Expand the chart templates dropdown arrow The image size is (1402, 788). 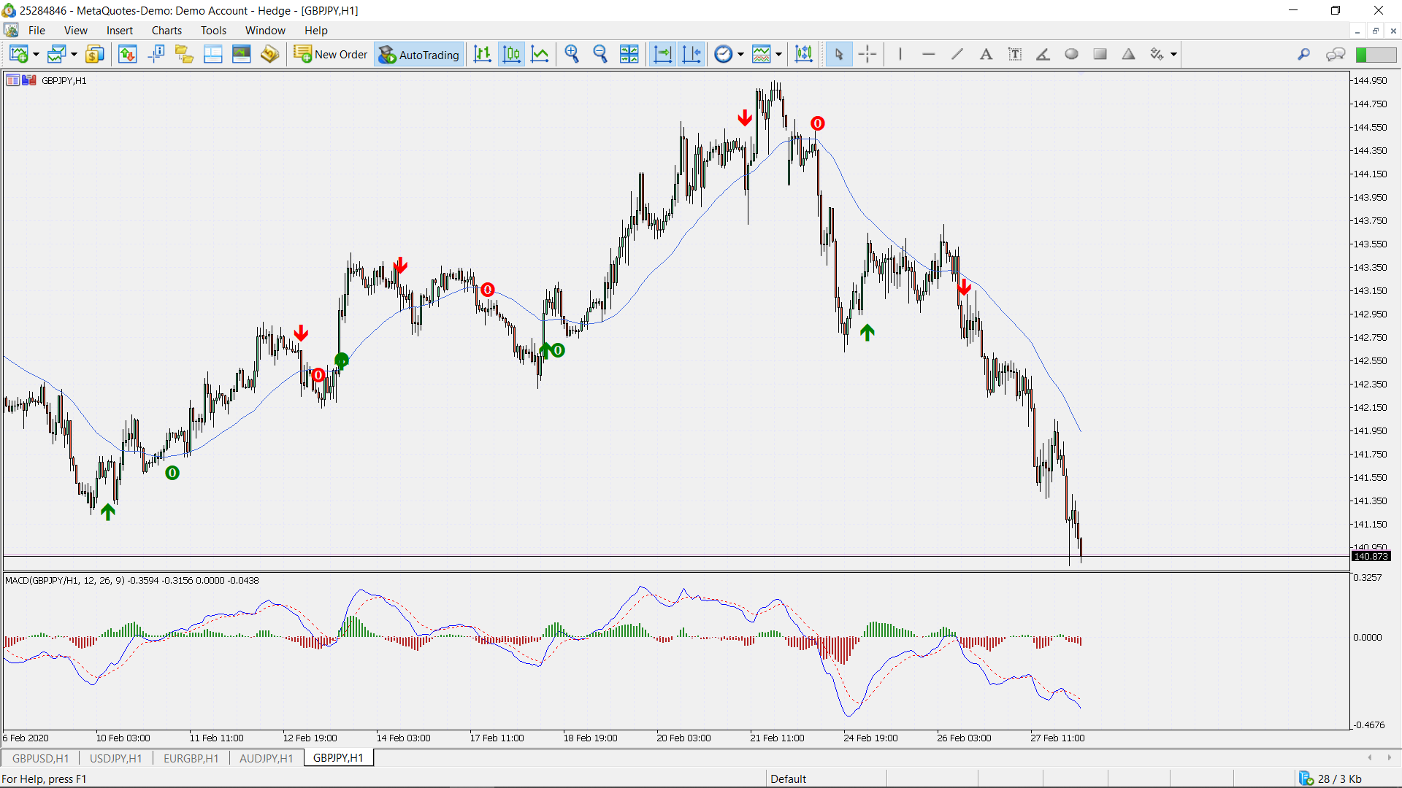778,55
